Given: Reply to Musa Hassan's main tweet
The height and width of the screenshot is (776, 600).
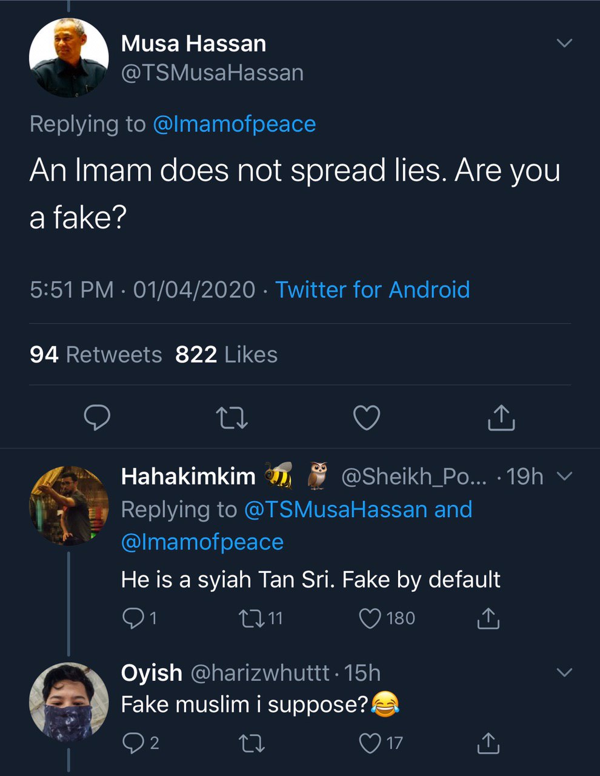Looking at the screenshot, I should tap(97, 418).
